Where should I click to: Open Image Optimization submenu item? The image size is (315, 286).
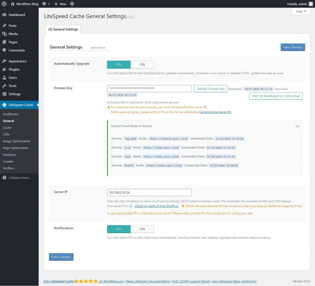17,141
